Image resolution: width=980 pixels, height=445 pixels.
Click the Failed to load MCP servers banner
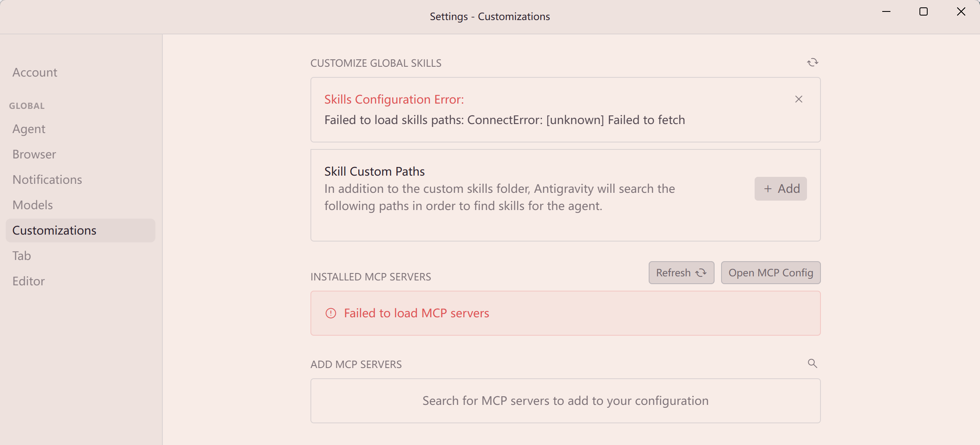(565, 313)
